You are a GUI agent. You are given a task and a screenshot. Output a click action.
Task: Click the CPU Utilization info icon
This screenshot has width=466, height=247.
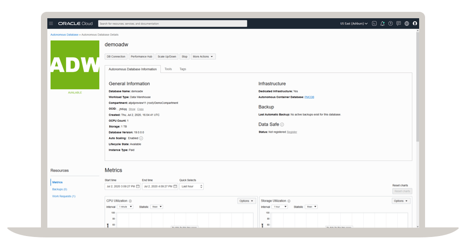[130, 201]
